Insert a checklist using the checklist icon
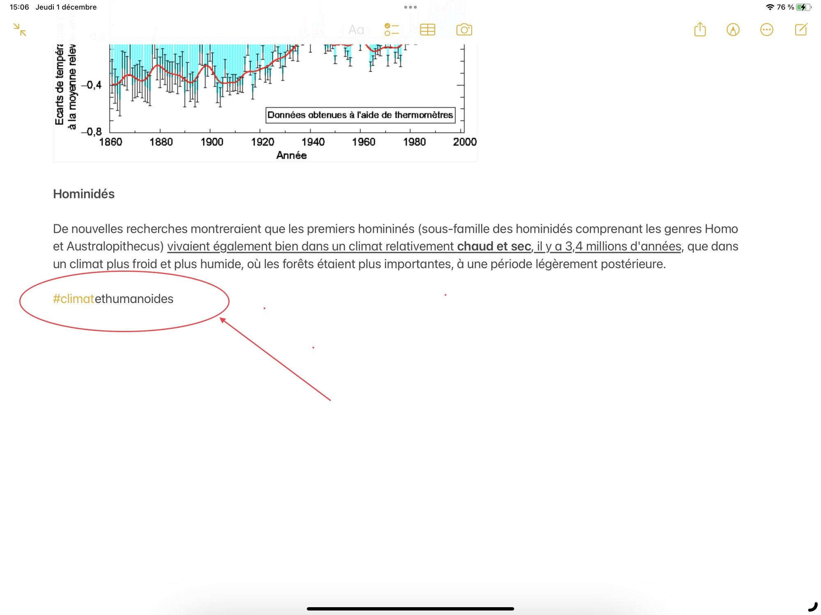This screenshot has height=615, width=821. click(392, 30)
